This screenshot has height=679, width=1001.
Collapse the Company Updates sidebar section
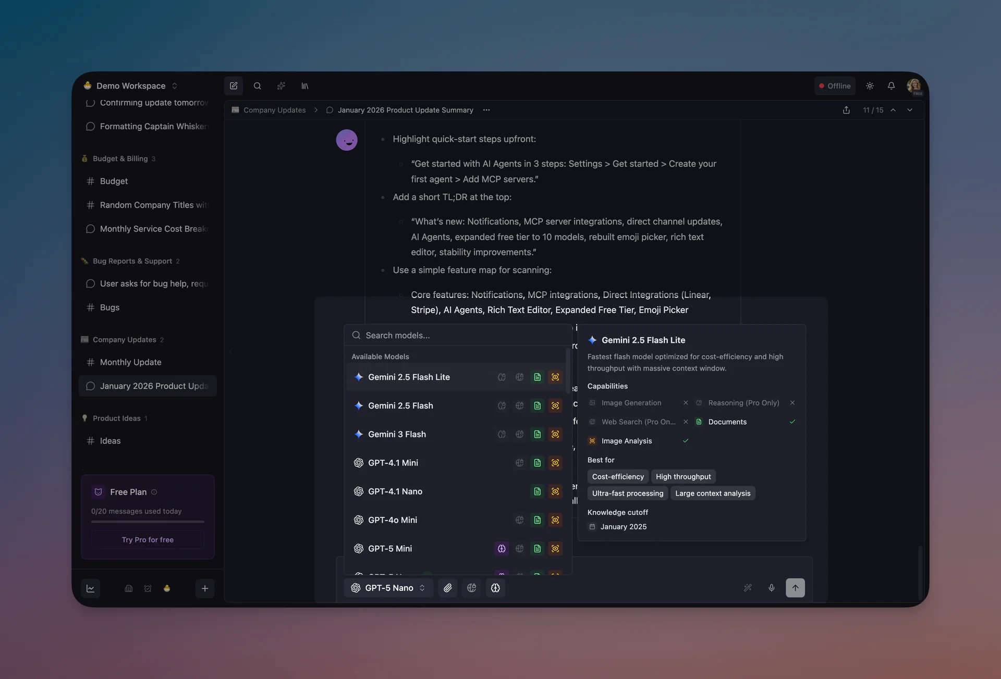click(123, 340)
